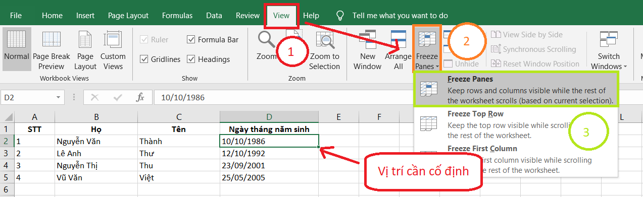Select cell with Lê Anh
The height and width of the screenshot is (197, 643).
tap(96, 153)
